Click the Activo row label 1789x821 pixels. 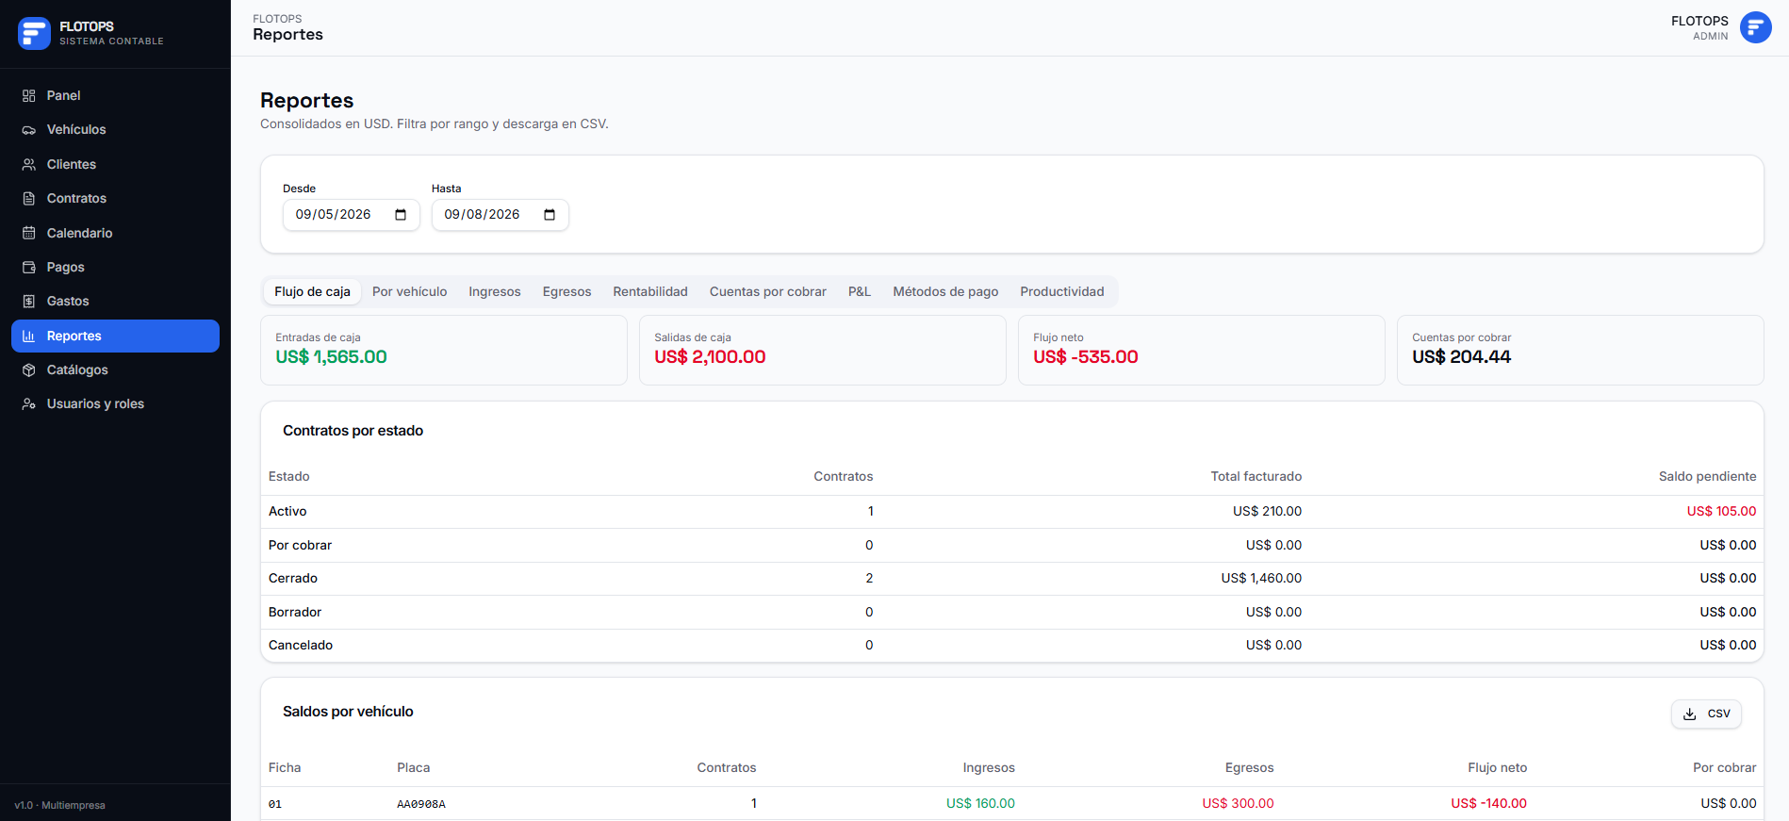(287, 512)
